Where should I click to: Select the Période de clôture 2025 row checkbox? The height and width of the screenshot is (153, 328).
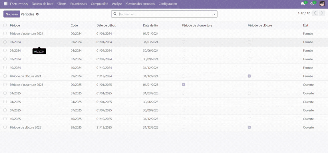[x=5, y=127]
